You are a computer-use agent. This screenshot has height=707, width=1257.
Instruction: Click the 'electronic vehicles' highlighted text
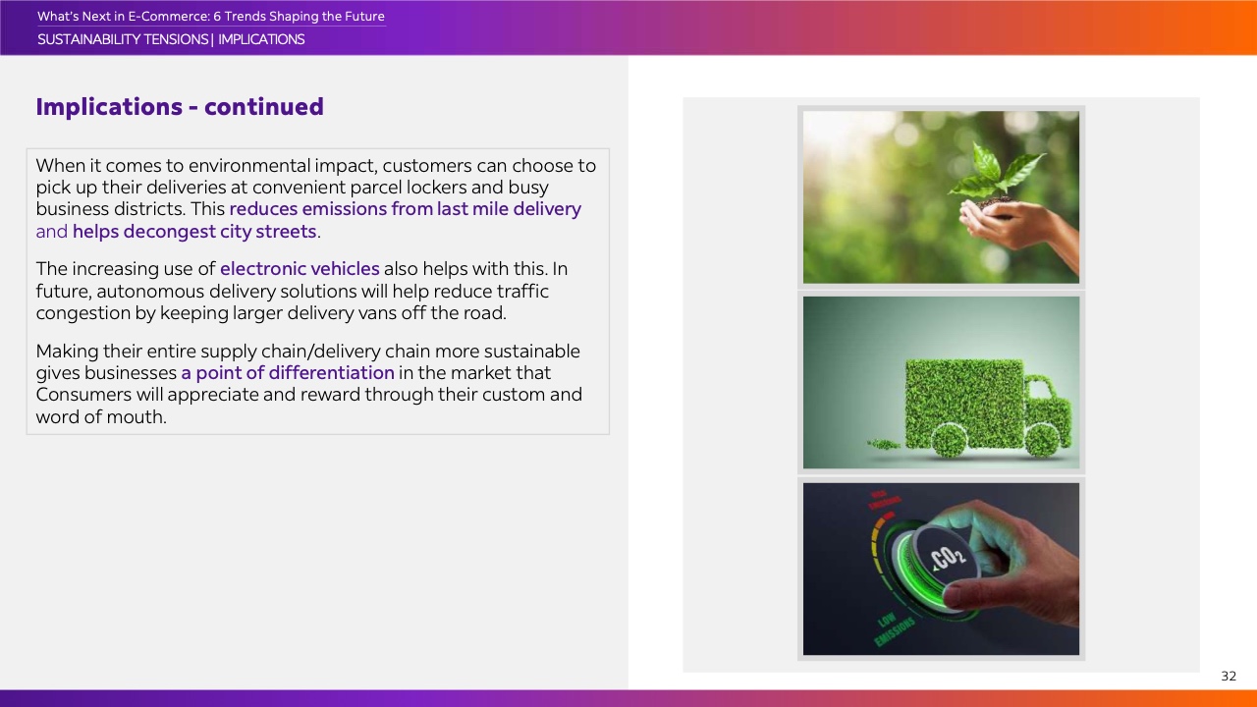pos(300,269)
